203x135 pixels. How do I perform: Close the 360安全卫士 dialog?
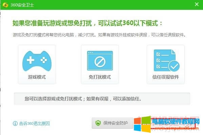[x=197, y=4]
